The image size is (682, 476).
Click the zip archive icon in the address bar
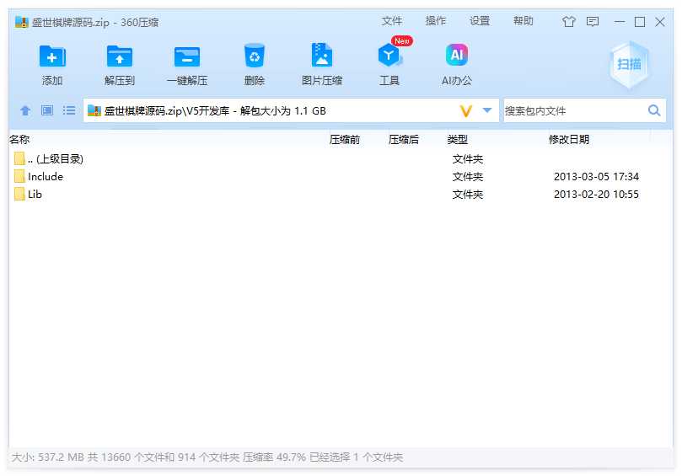(94, 110)
